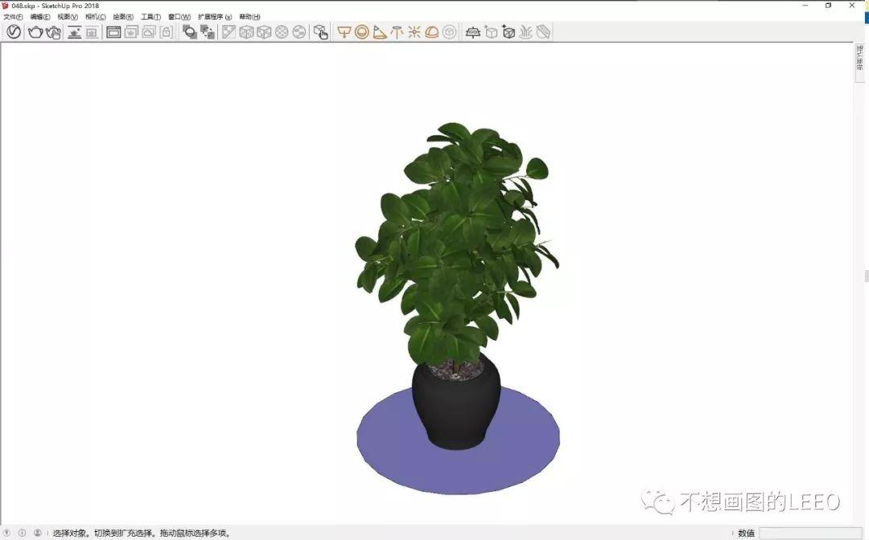Restore down the SketchUp window
The image size is (869, 540).
[x=829, y=6]
